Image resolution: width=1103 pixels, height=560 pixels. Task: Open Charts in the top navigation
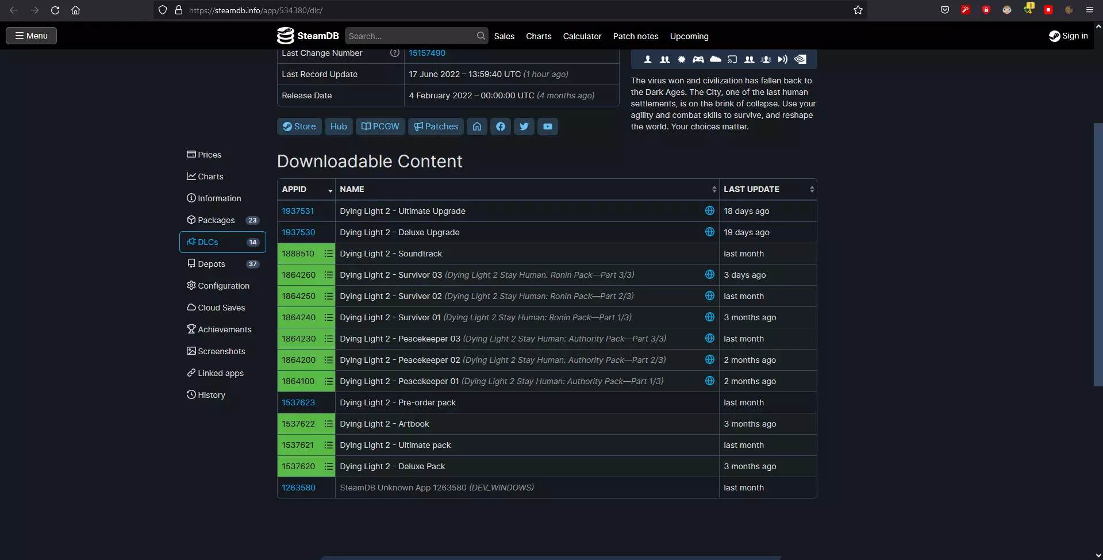[x=539, y=36]
